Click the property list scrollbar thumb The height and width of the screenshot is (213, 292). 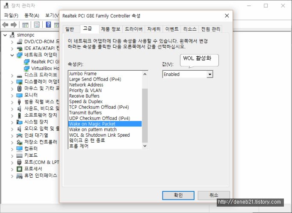click(x=145, y=115)
